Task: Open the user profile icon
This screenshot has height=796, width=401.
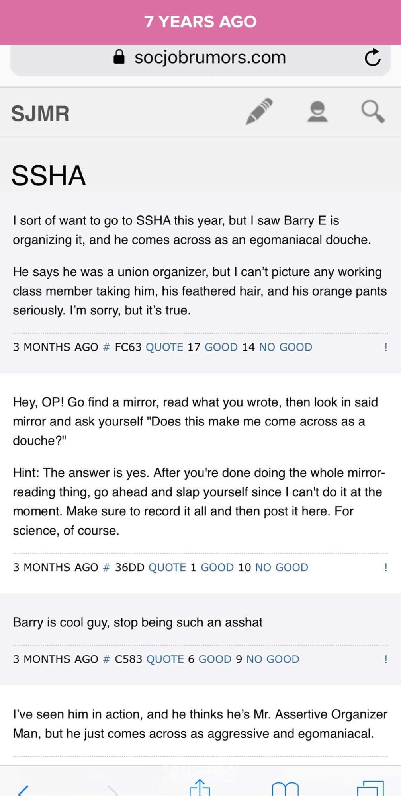Action: 317,111
